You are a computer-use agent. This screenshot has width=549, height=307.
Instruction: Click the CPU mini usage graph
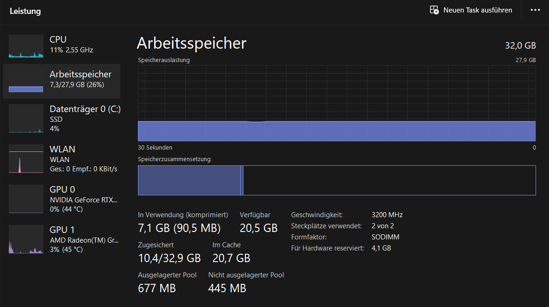tap(26, 46)
